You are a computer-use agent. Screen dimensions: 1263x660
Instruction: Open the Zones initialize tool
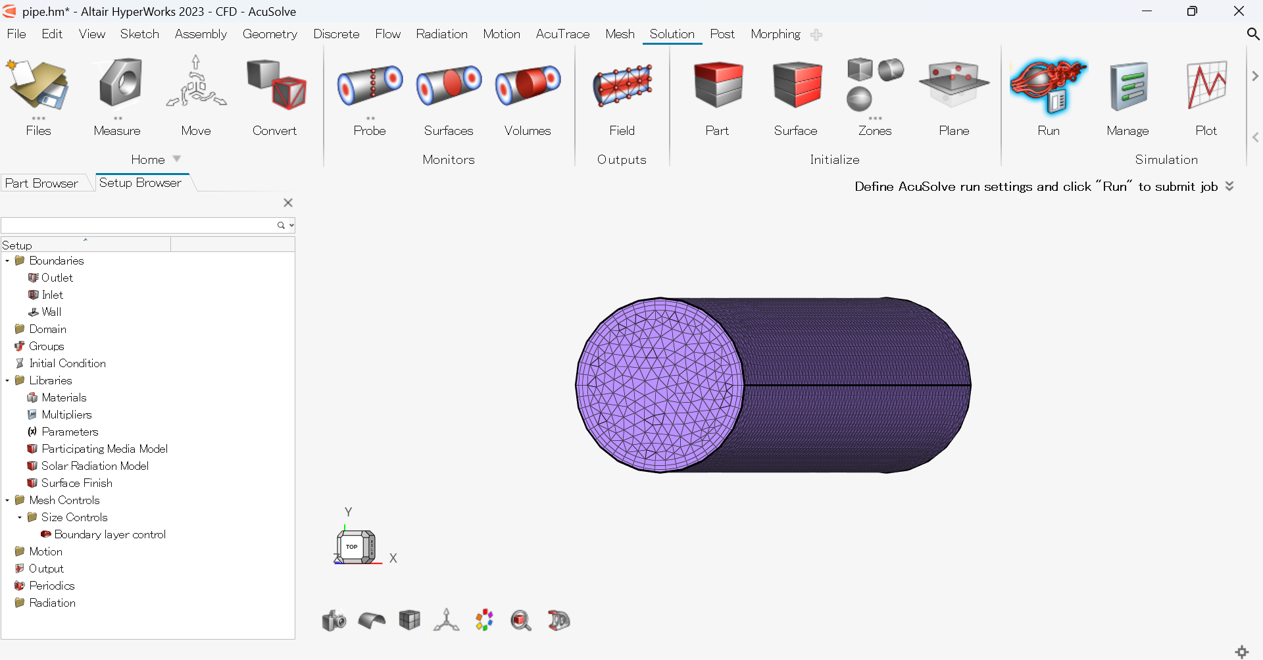[x=875, y=86]
